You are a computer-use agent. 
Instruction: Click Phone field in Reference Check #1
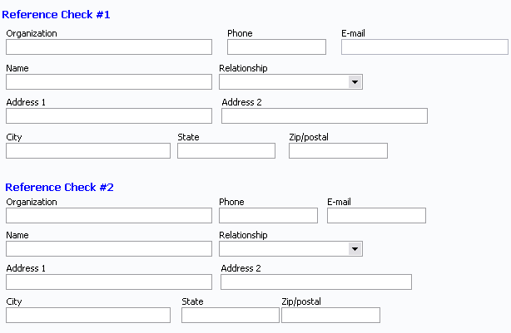pos(276,47)
